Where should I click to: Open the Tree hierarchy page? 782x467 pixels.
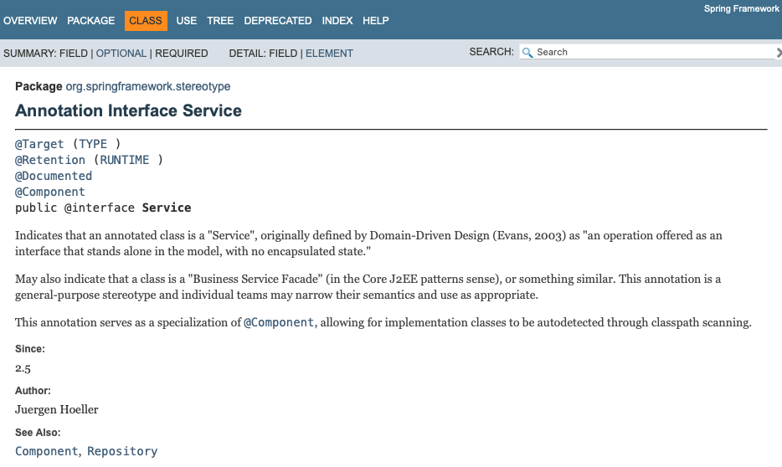pos(220,21)
